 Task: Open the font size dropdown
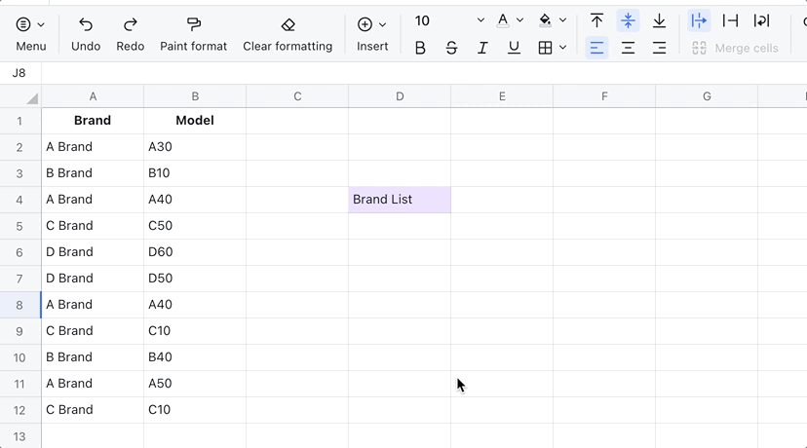coord(480,20)
